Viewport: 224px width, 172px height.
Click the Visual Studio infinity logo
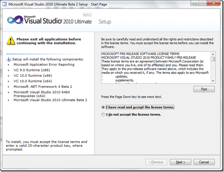pos(15,20)
